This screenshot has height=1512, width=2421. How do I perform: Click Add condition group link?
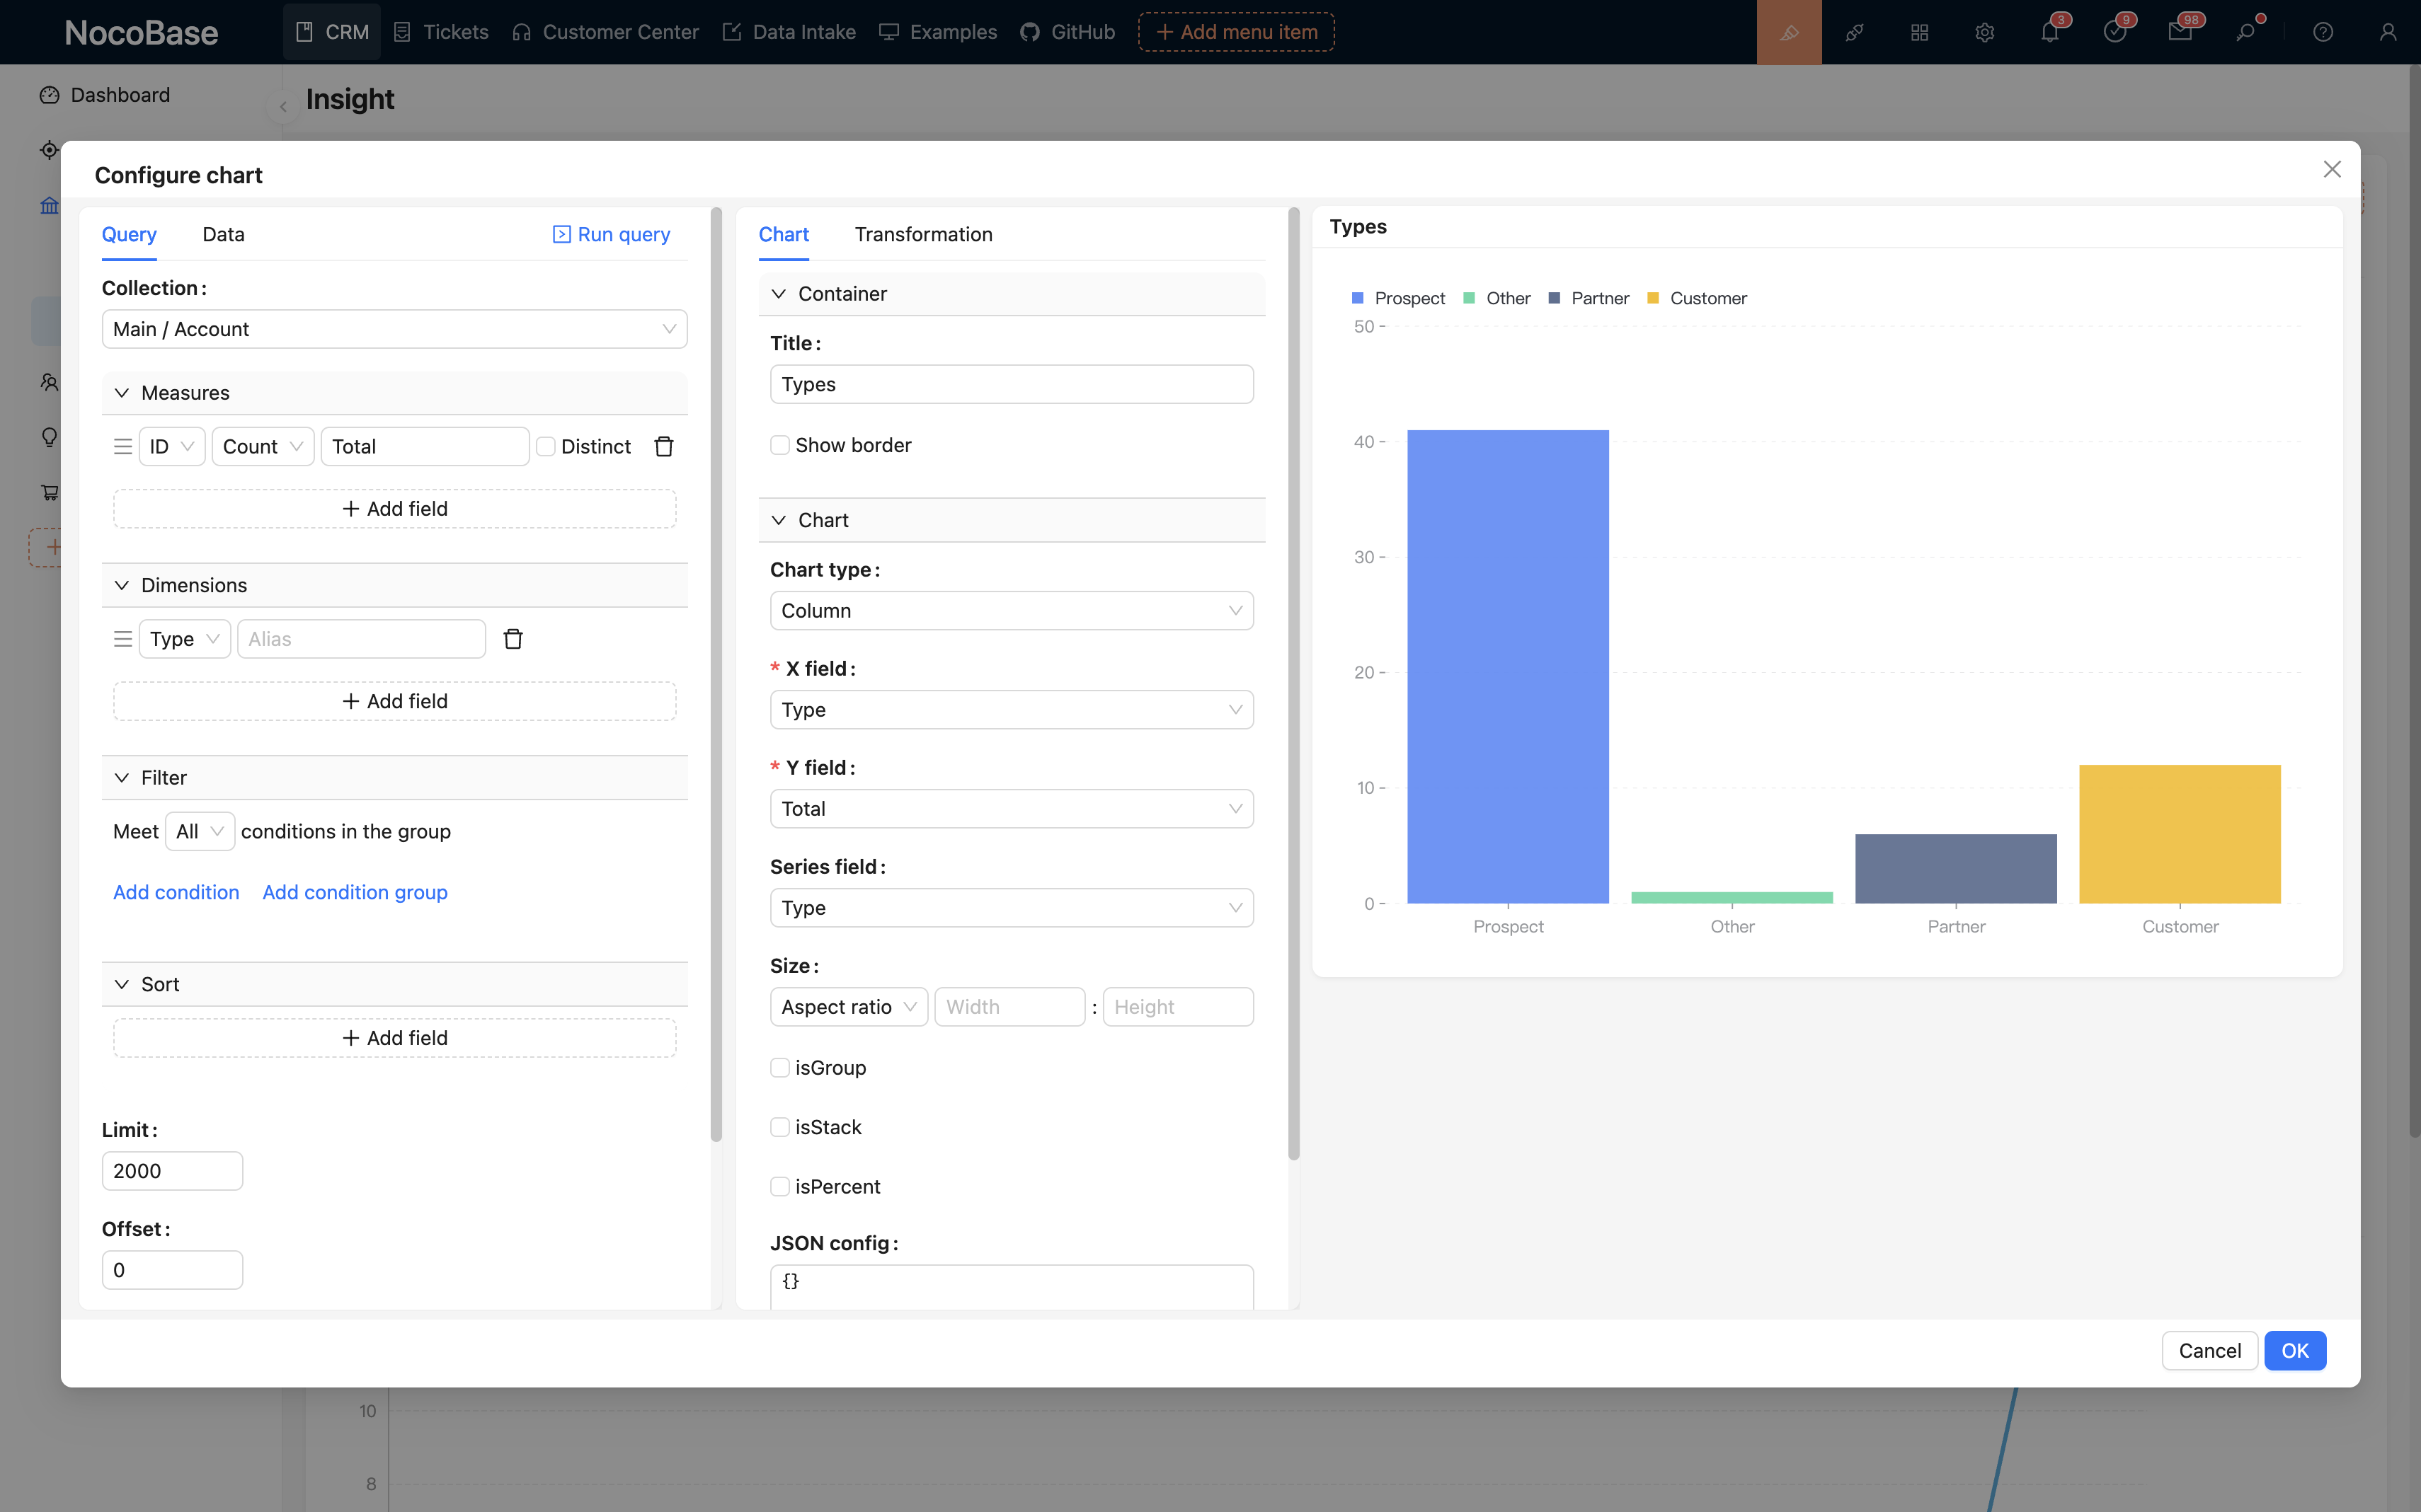[354, 892]
